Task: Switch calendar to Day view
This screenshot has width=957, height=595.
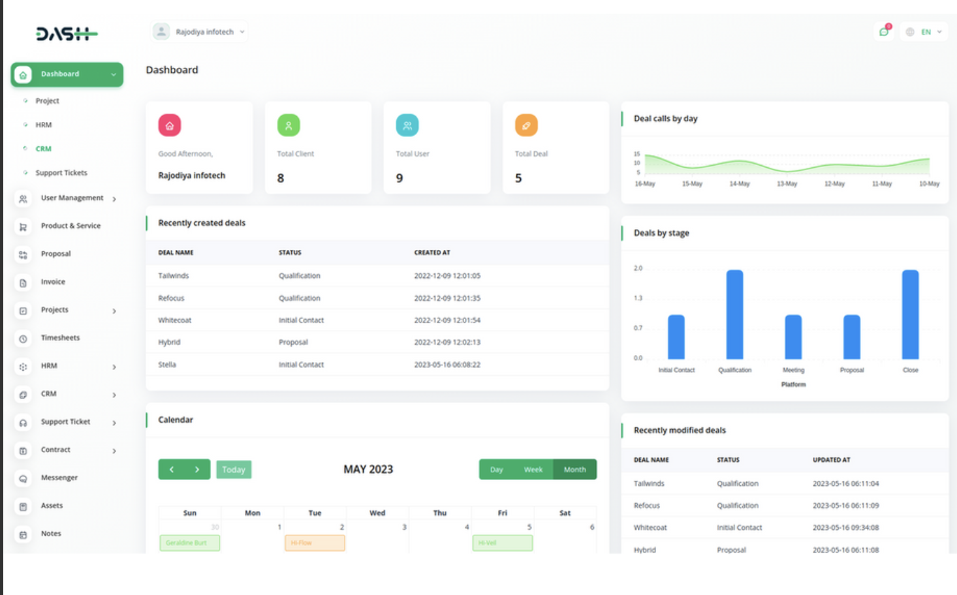Action: (x=496, y=469)
